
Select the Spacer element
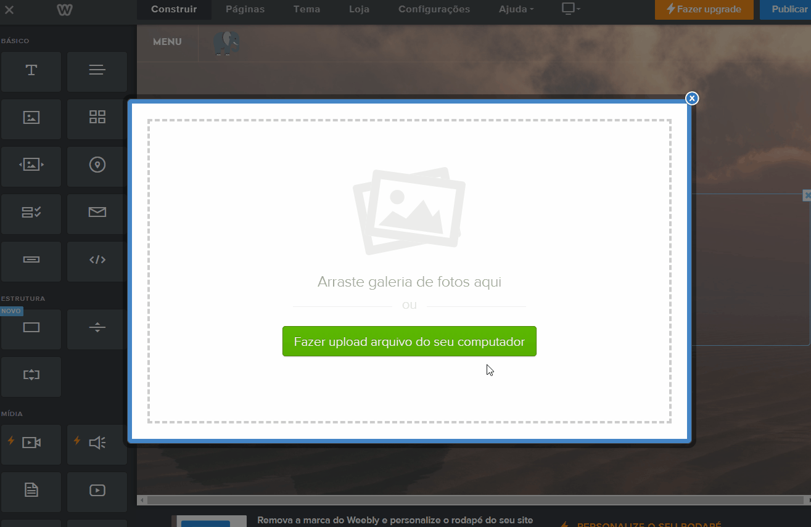(x=31, y=377)
